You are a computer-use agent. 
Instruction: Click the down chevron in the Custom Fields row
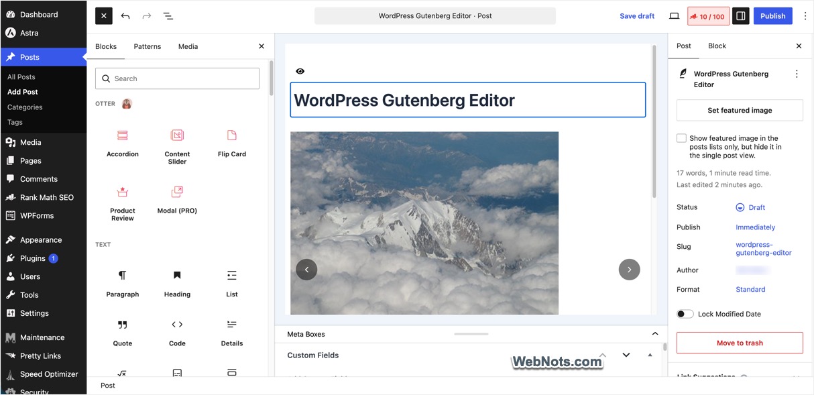pyautogui.click(x=626, y=355)
